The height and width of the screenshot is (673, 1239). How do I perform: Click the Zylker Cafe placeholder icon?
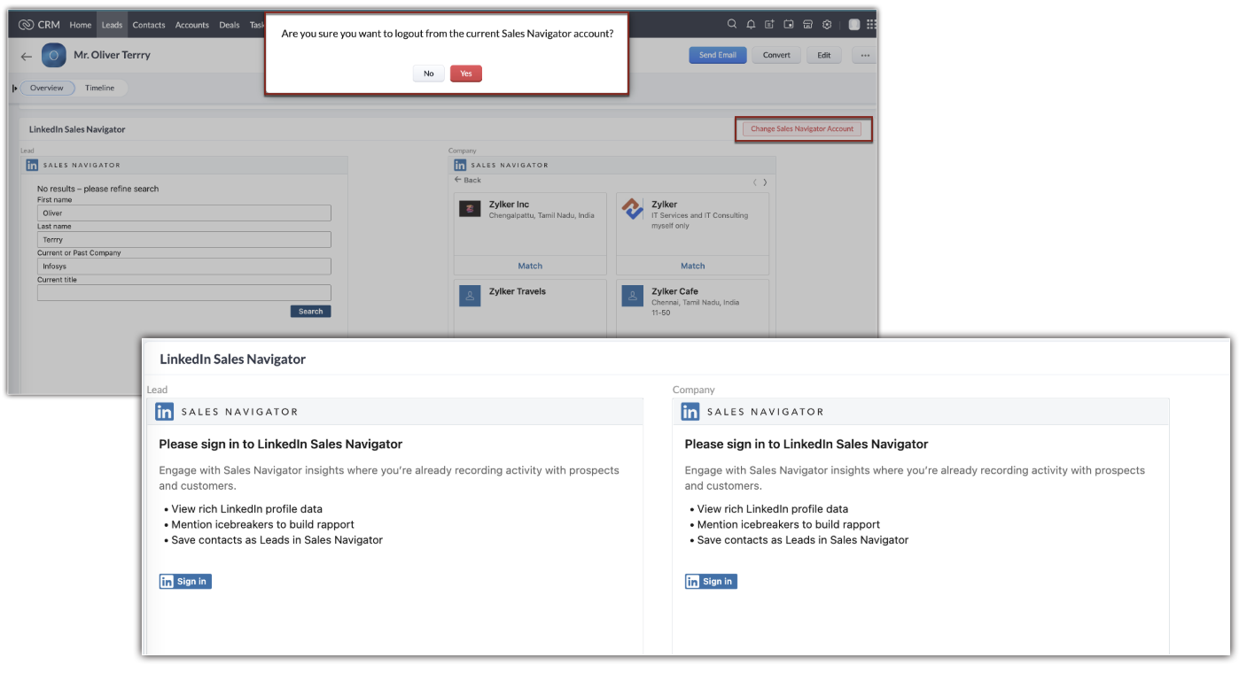(x=633, y=296)
